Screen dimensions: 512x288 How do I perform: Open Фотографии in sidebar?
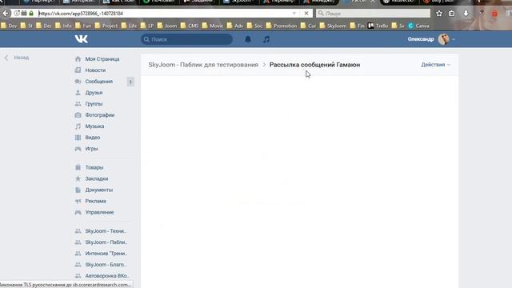[x=99, y=115]
